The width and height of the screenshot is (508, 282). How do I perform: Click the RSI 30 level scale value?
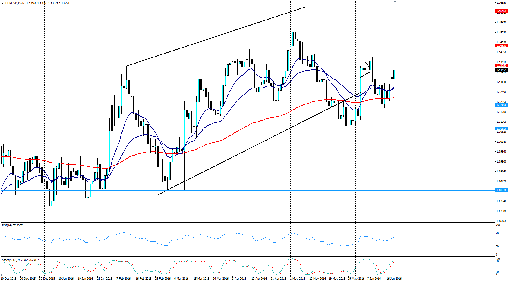497,246
